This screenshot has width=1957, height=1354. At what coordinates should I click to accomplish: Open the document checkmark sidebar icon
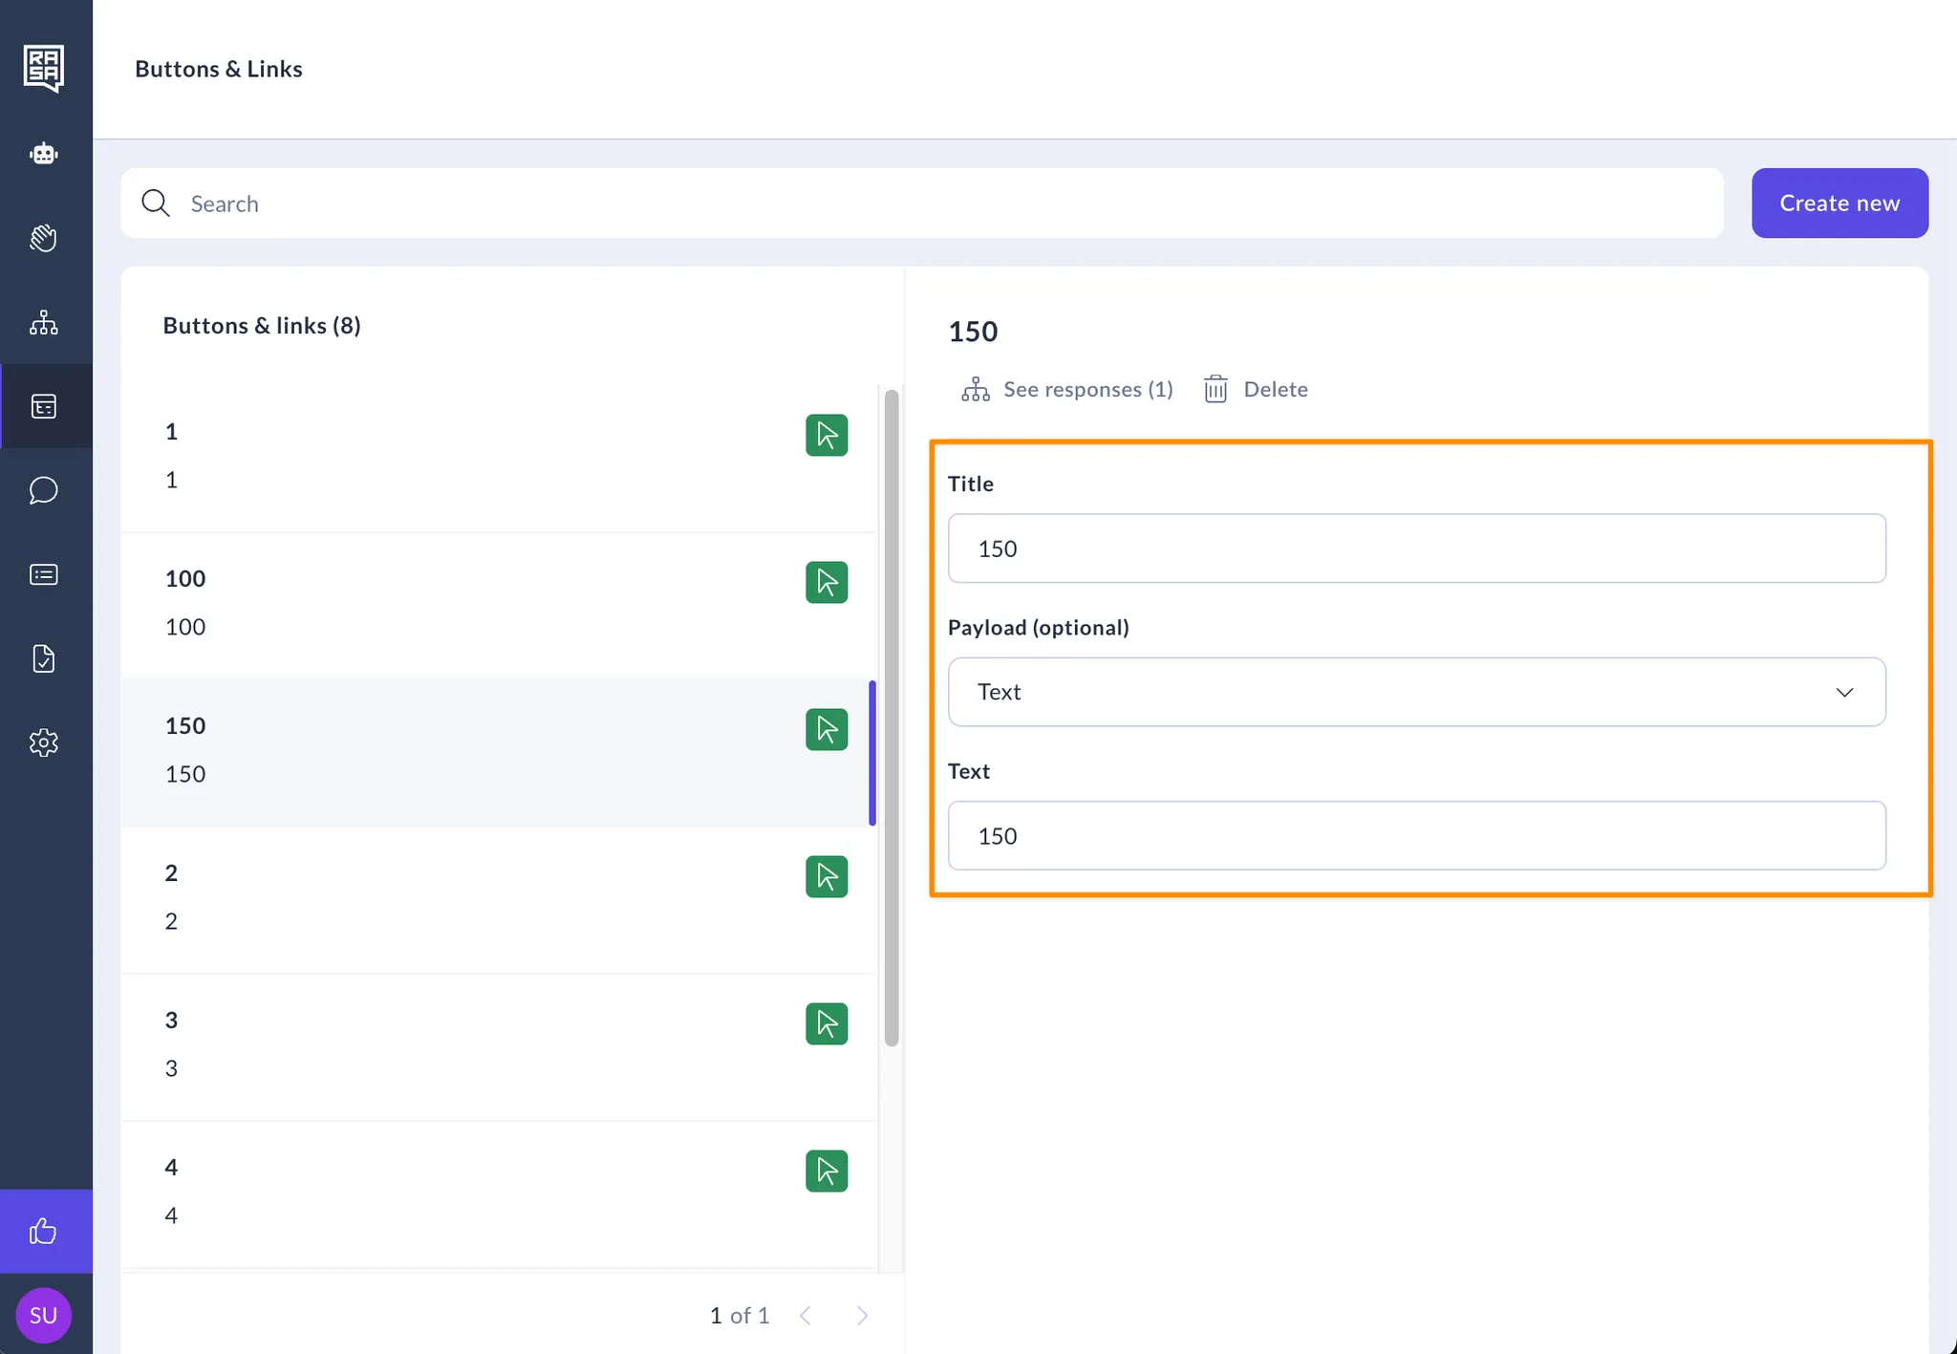pos(44,658)
